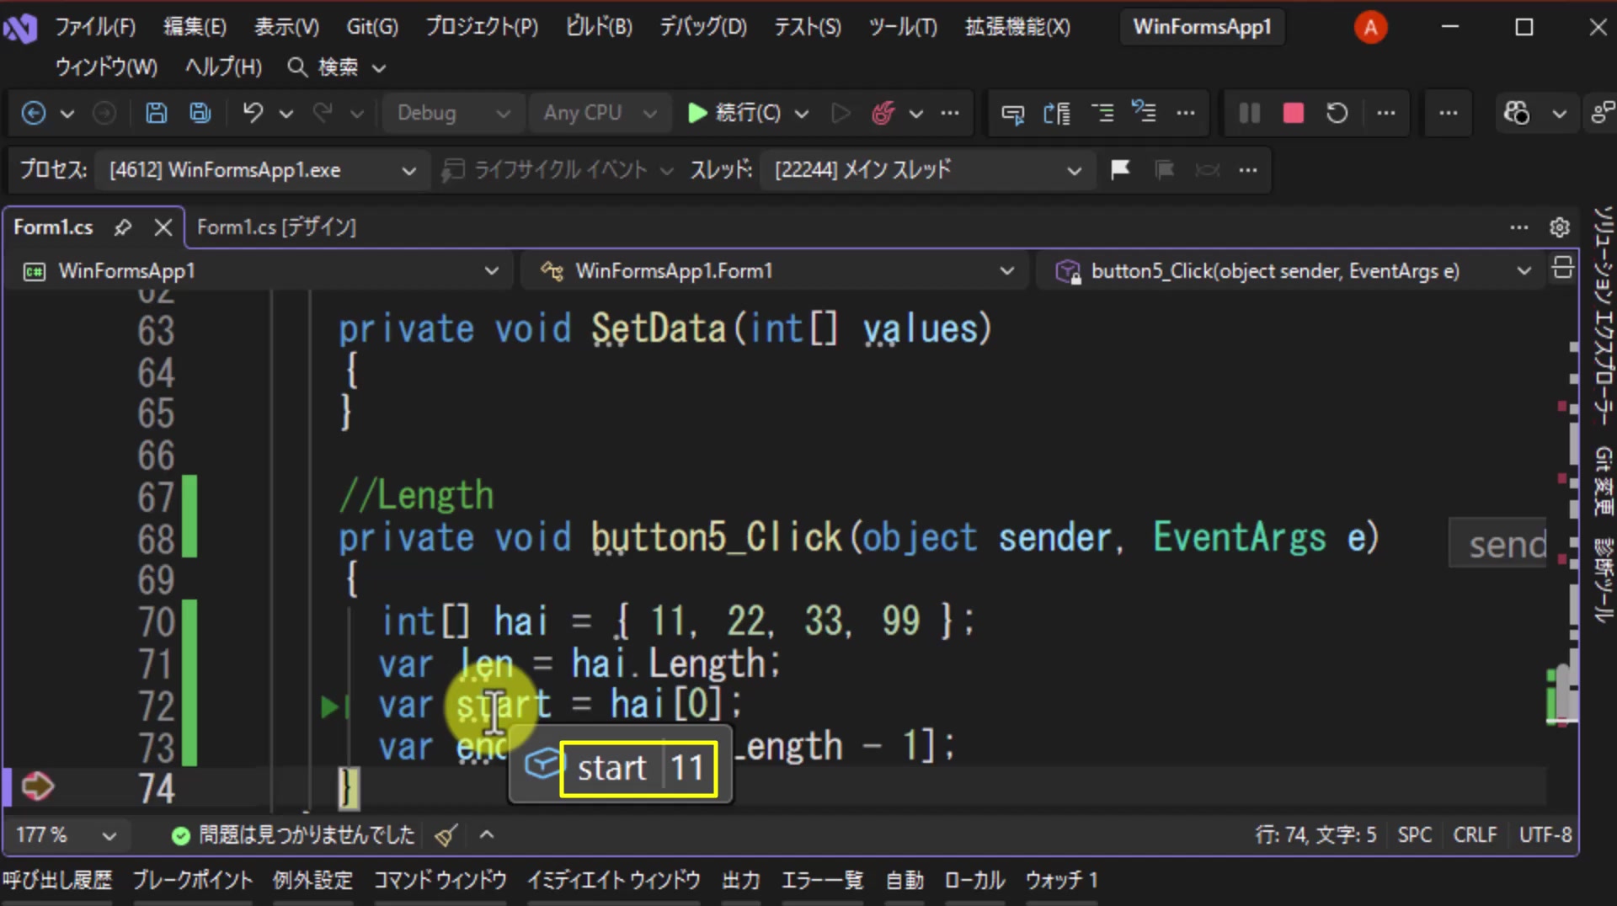Image resolution: width=1617 pixels, height=906 pixels.
Task: Stop debugging with the red square
Action: point(1294,113)
